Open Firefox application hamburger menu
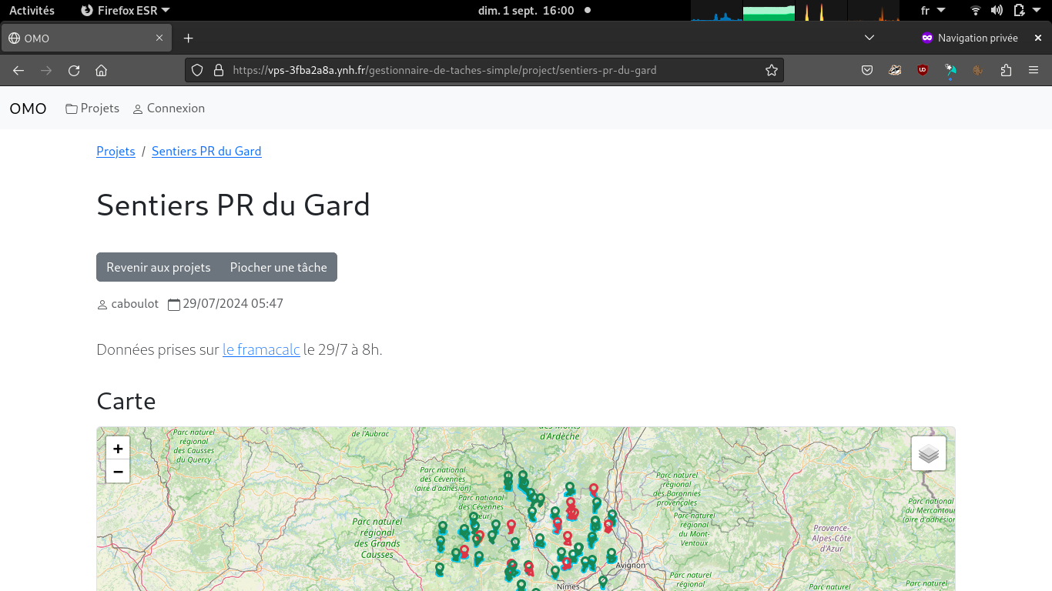Screen dimensions: 1052x591 (1034, 71)
